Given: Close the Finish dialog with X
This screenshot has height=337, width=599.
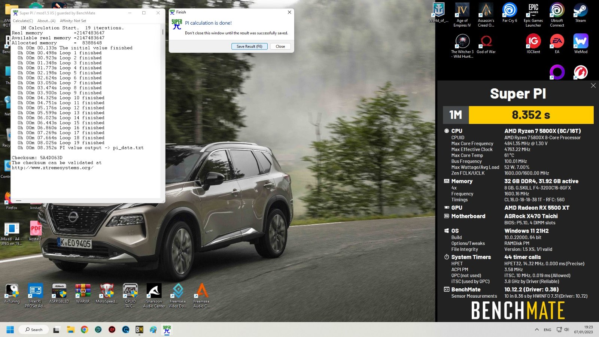Looking at the screenshot, I should pyautogui.click(x=289, y=12).
